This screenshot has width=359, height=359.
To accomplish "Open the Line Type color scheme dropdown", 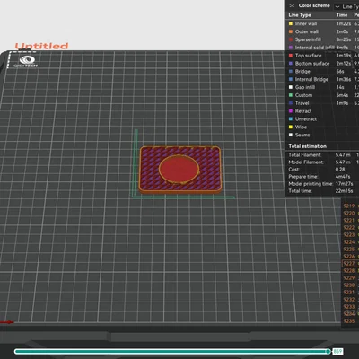I will pyautogui.click(x=347, y=6).
